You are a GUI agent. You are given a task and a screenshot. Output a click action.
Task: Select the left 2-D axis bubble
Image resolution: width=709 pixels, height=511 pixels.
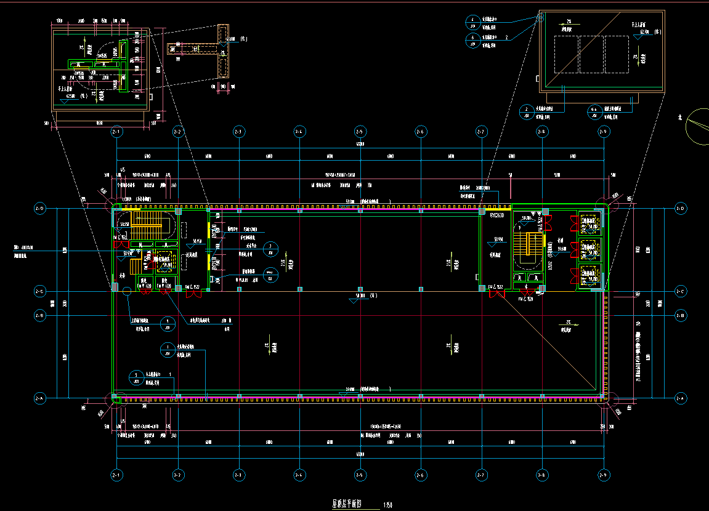(40, 209)
